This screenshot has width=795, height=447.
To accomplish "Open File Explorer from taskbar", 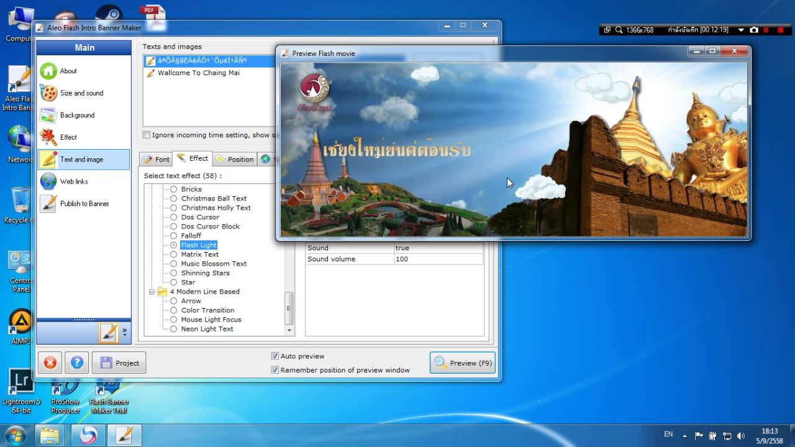I will coord(50,435).
